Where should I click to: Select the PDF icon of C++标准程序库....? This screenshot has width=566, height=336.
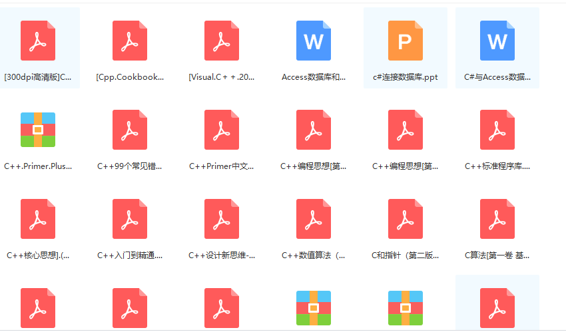(x=497, y=130)
